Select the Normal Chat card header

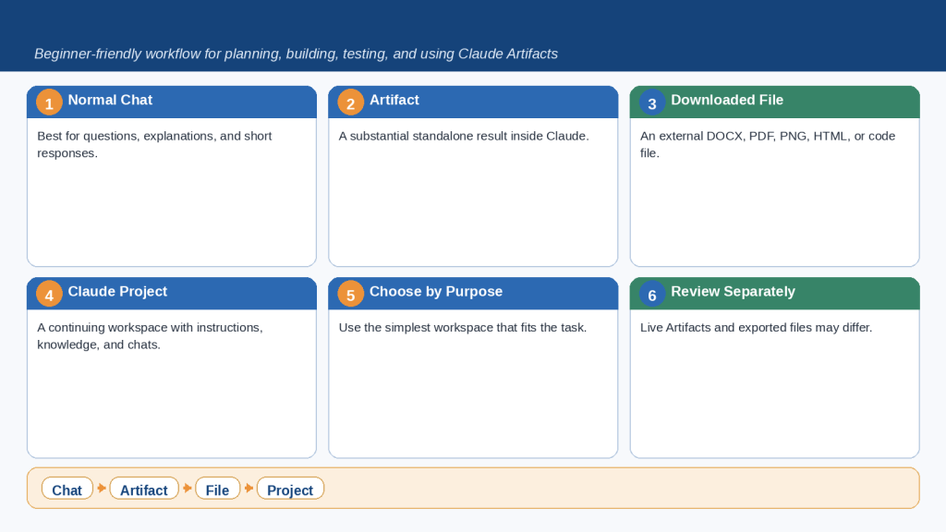coord(171,102)
